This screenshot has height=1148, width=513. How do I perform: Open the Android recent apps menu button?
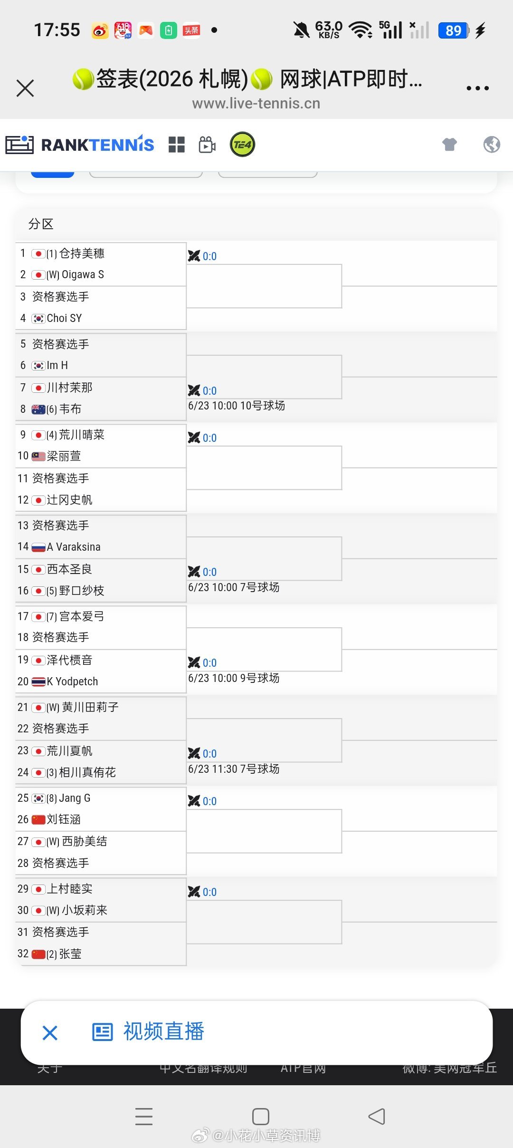144,1116
